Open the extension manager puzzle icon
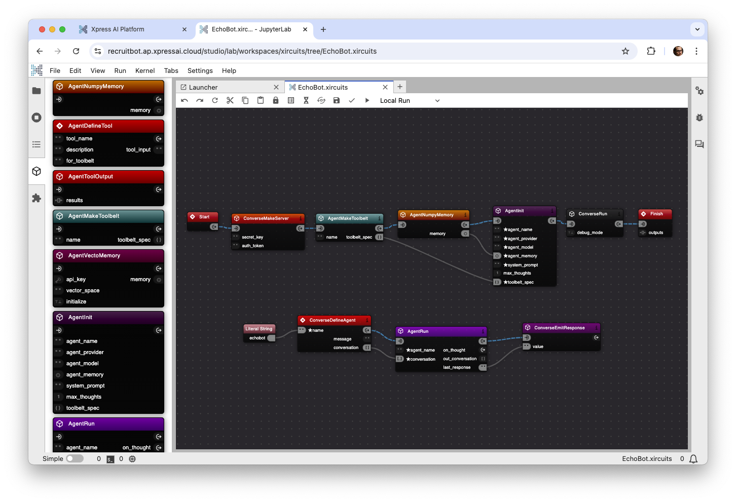 tap(36, 198)
